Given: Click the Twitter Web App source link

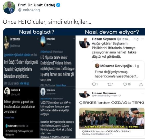Looking at the screenshot, I should pyautogui.click(x=24, y=83).
